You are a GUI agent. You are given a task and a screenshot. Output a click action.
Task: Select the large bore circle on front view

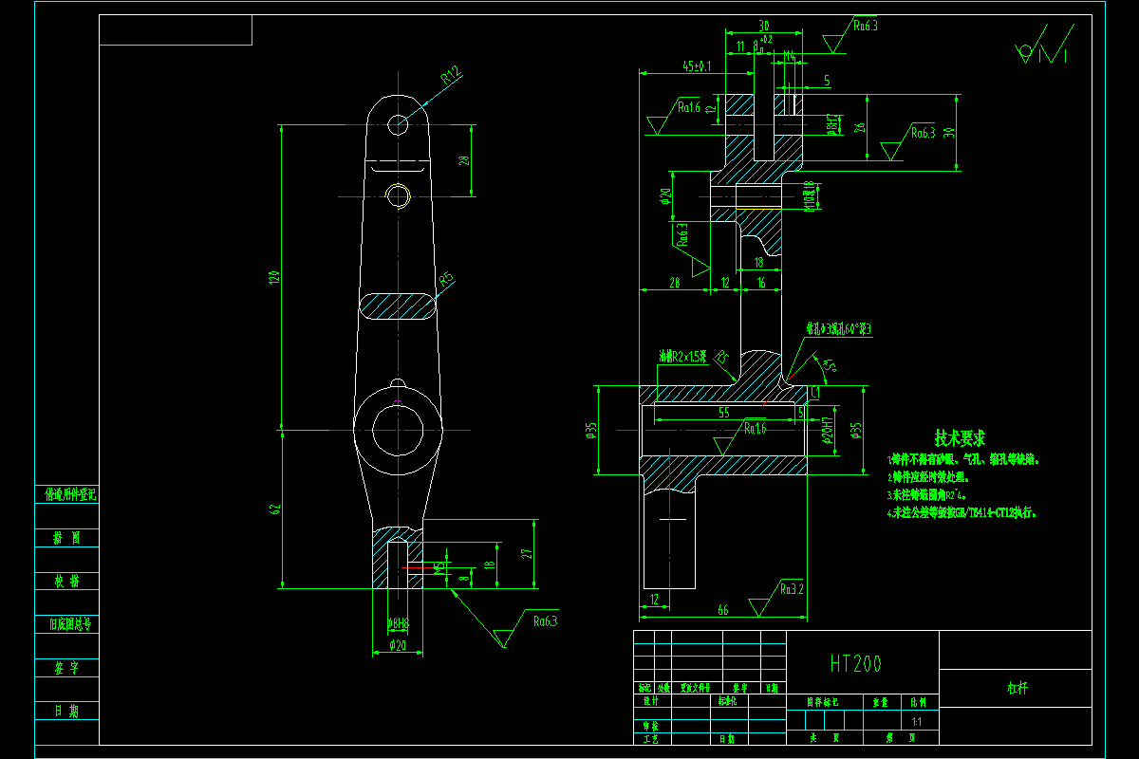(x=398, y=432)
